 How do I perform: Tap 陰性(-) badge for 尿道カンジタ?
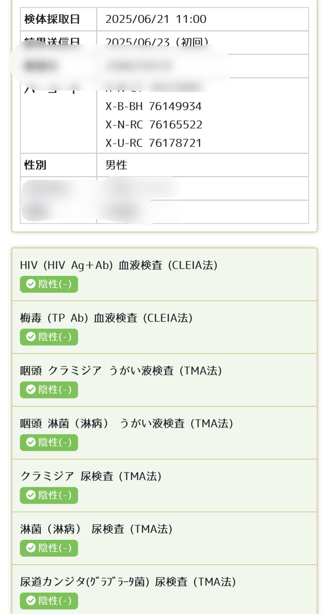click(49, 600)
